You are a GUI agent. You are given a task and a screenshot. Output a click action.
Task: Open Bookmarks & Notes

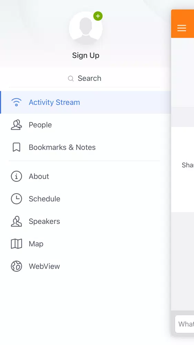pos(85,147)
